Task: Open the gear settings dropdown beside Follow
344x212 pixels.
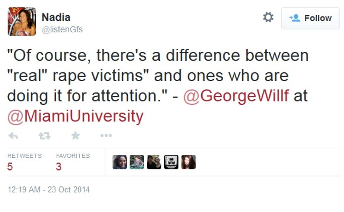Action: point(268,17)
